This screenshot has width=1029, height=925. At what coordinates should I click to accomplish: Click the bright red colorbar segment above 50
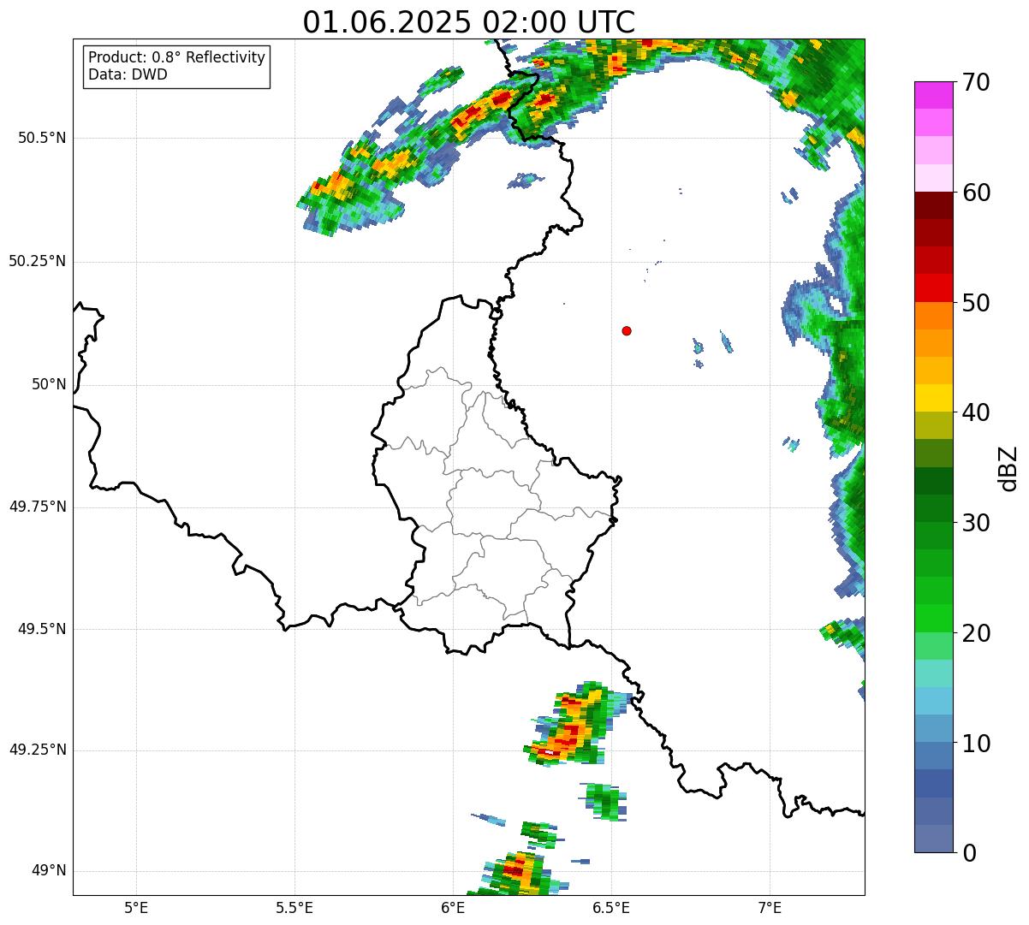tap(933, 288)
